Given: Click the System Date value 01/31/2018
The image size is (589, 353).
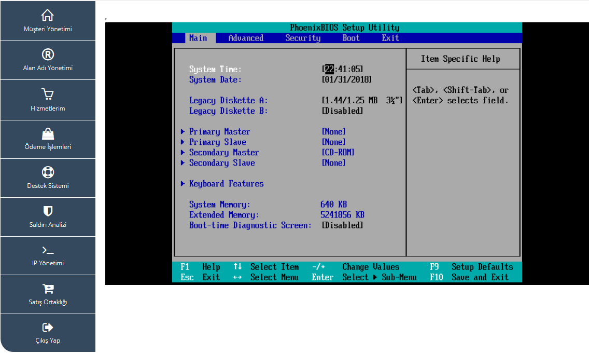Looking at the screenshot, I should (347, 80).
